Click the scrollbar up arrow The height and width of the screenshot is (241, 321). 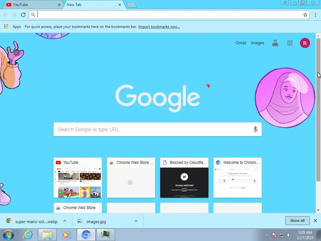[318, 35]
